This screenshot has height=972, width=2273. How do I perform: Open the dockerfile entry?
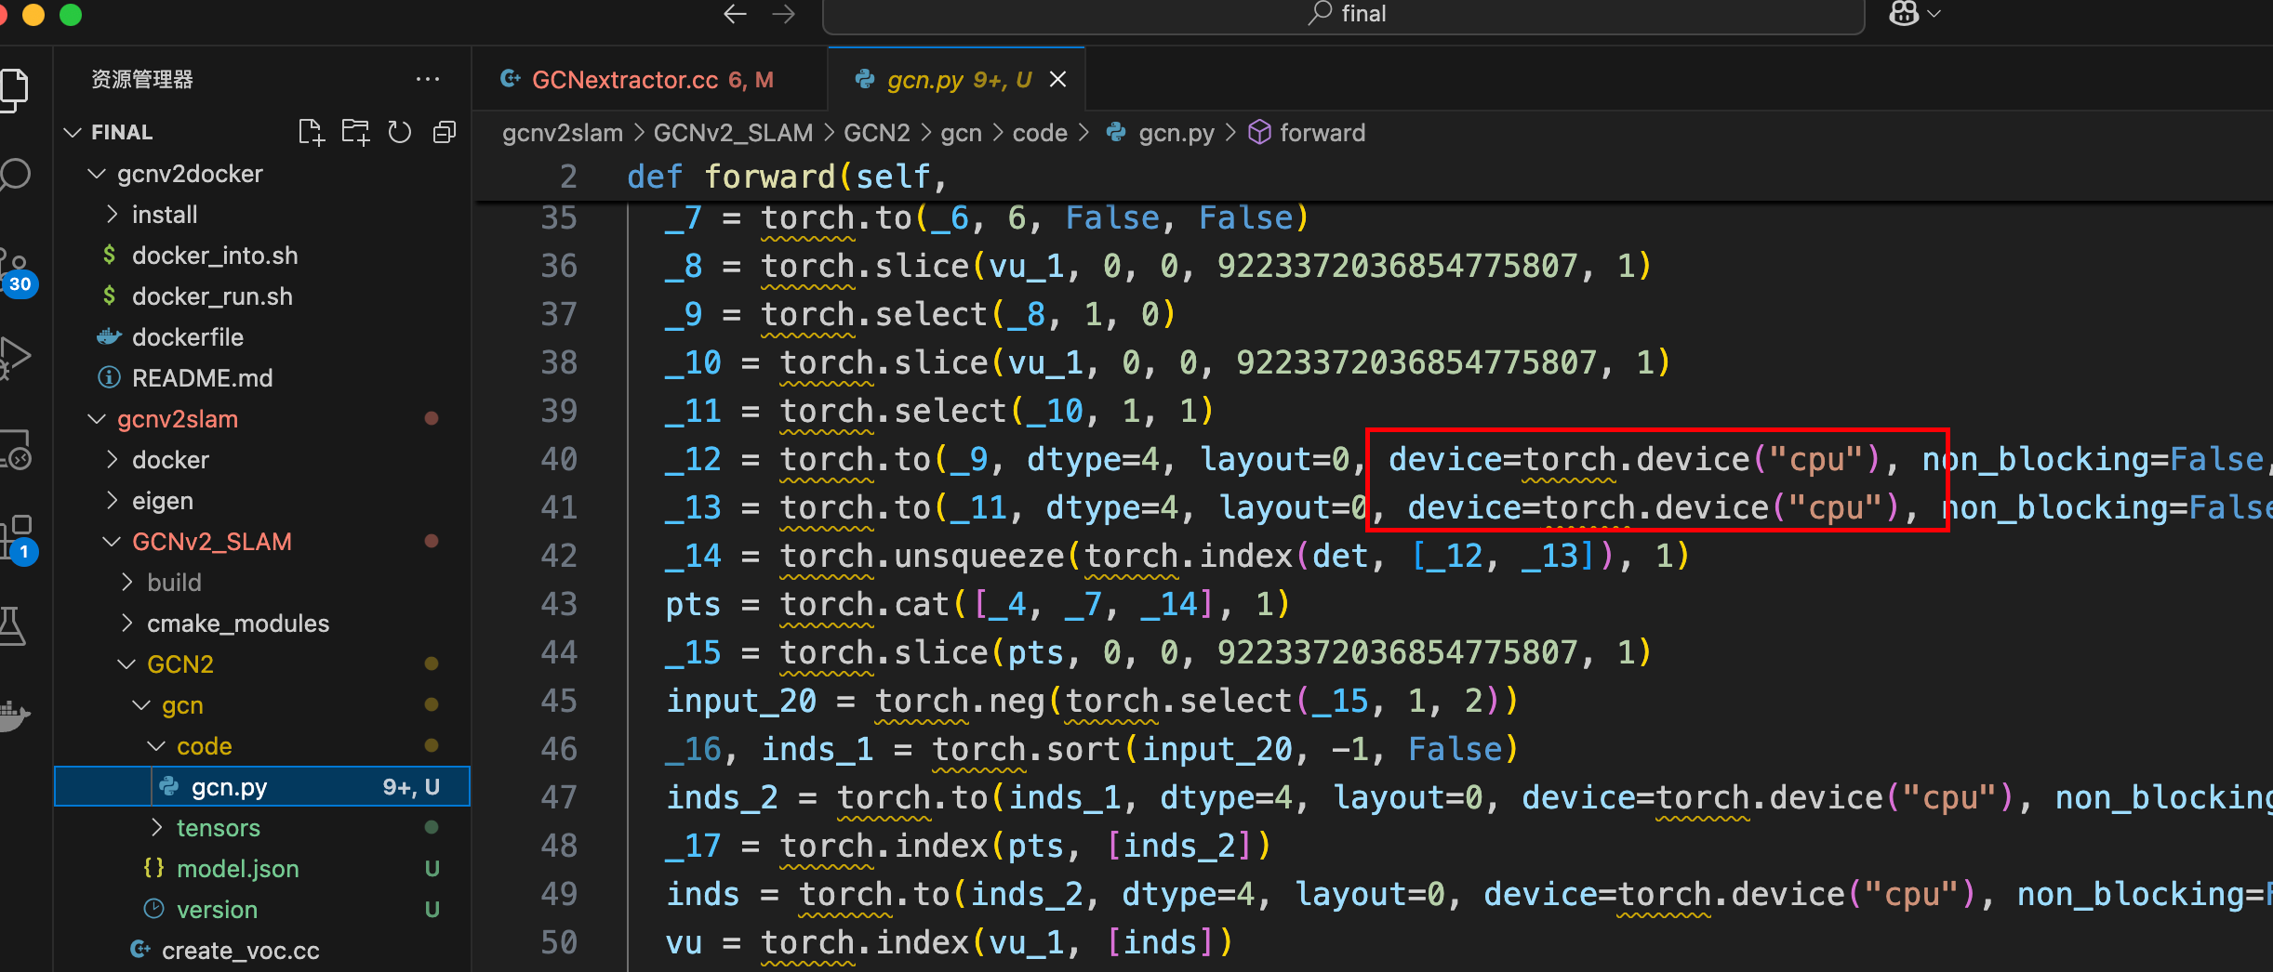[188, 337]
